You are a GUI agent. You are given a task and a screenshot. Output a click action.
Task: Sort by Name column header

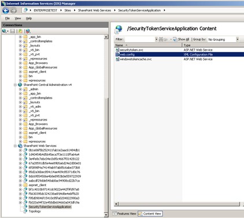(x=148, y=45)
